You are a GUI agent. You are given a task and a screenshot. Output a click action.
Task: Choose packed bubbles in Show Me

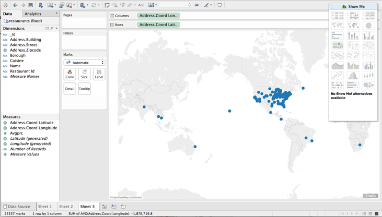(368, 85)
